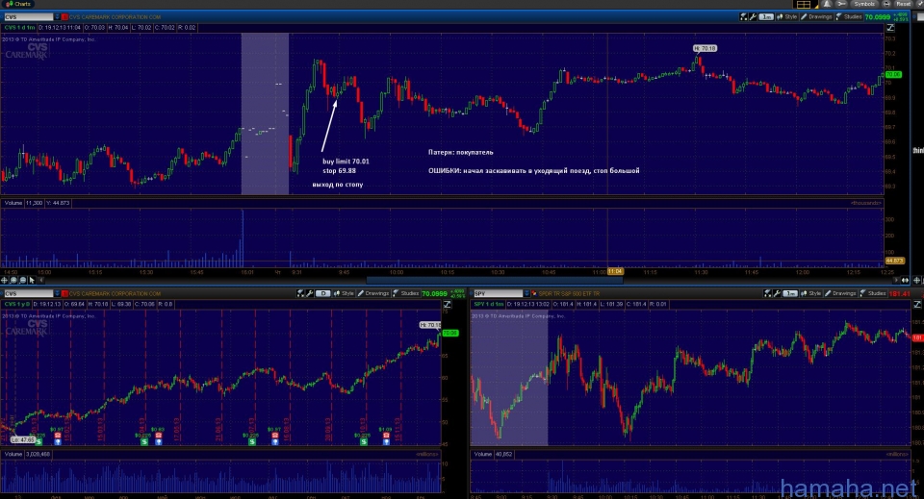The height and width of the screenshot is (499, 924).
Task: Click the Lo: 47.65 bubble on daily CVS chart
Action: (23, 439)
